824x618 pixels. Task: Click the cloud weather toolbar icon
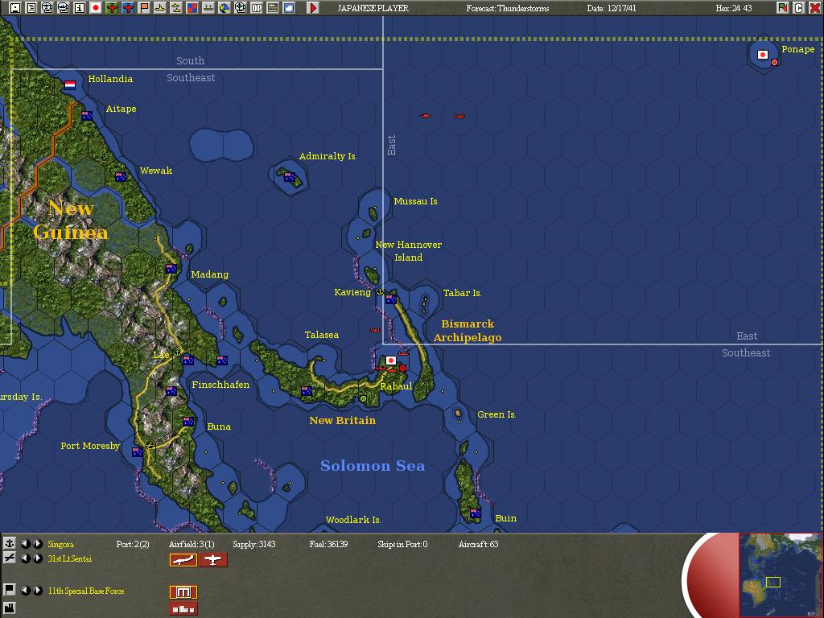[x=289, y=8]
